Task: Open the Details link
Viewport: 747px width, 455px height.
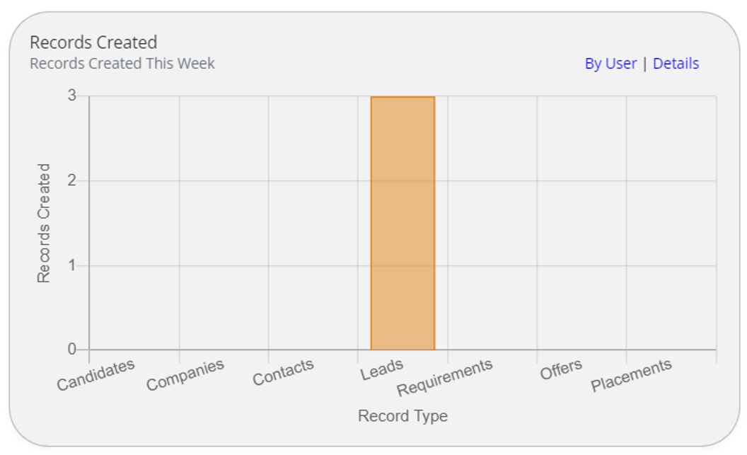Action: (676, 64)
